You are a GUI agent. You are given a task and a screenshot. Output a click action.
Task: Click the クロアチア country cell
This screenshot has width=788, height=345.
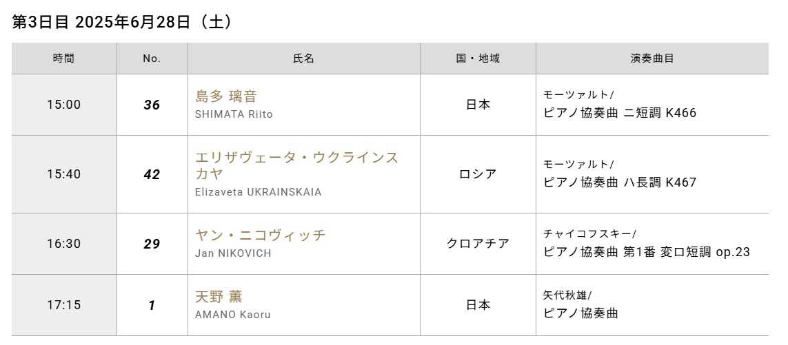click(478, 244)
